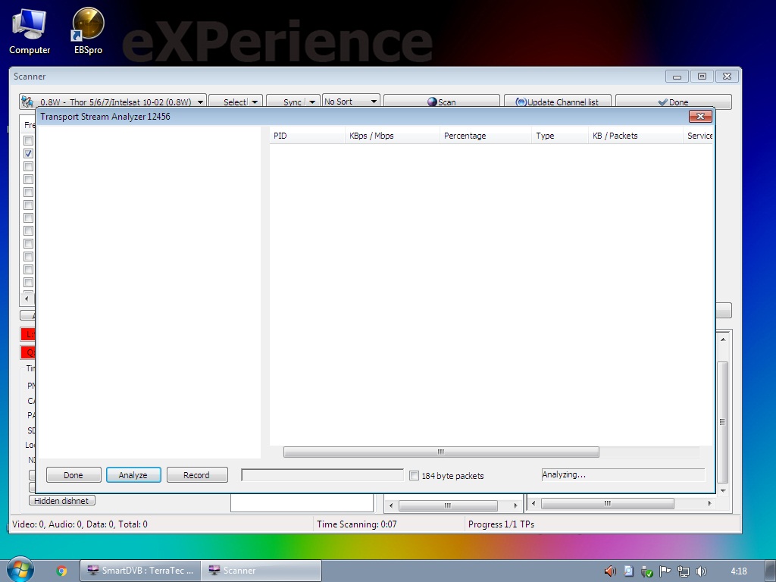776x582 pixels.
Task: Click the KB / Packets column header
Action: click(636, 136)
